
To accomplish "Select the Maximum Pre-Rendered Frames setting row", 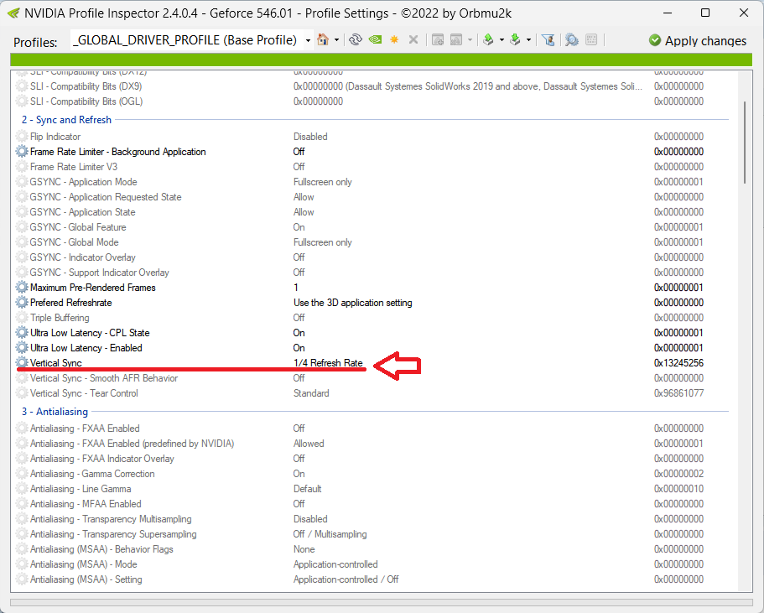I will pyautogui.click(x=92, y=288).
